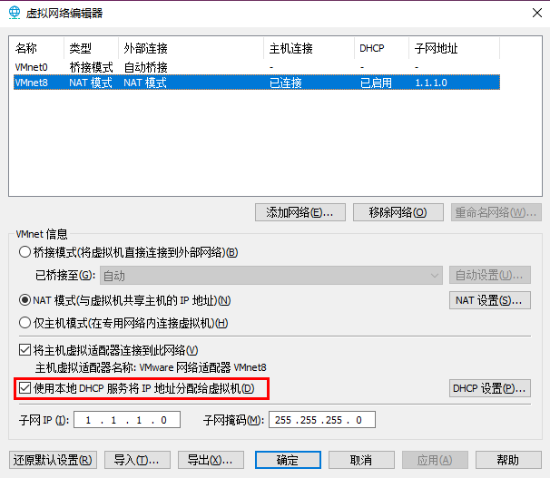This screenshot has height=478, width=550.
Task: Close the 虚拟网络编辑器 dialog window
Action: [x=528, y=13]
